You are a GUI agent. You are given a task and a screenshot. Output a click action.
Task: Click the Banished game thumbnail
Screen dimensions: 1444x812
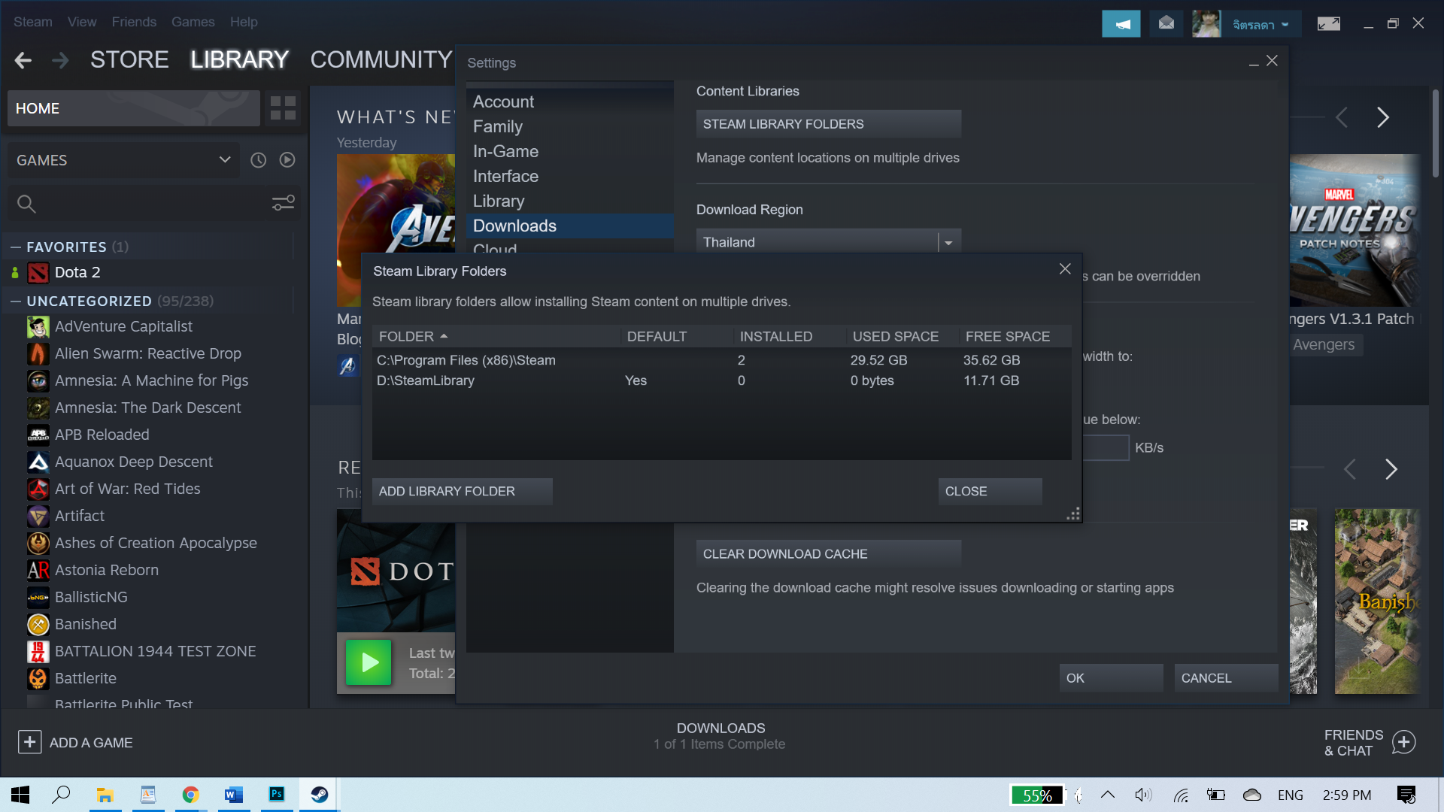click(x=1377, y=601)
